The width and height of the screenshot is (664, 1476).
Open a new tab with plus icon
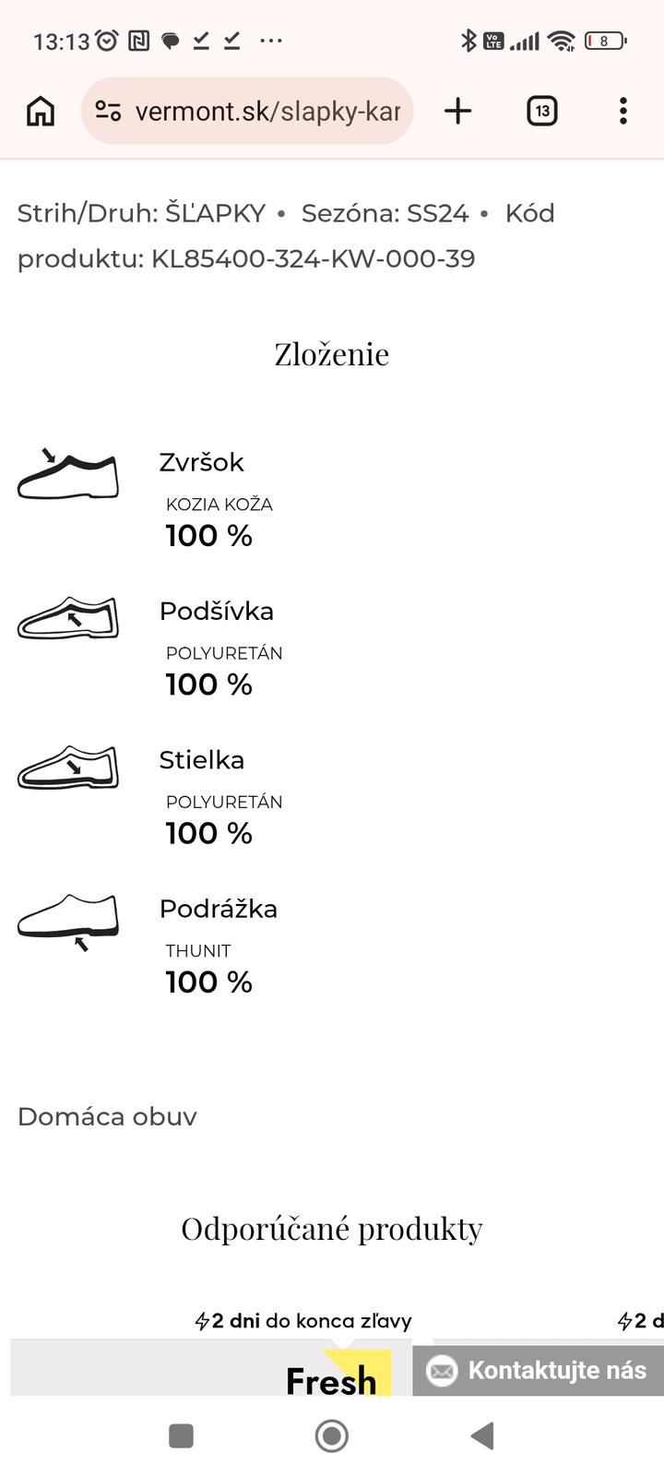(x=457, y=112)
